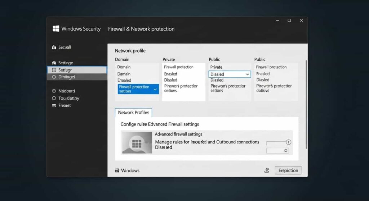369x201 pixels.
Task: Select Enaaled in the Domain card
Action: point(124,80)
